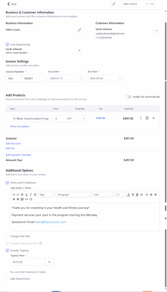Edit FitPro Coach business information
The width and height of the screenshot is (167, 292).
pos(79,30)
